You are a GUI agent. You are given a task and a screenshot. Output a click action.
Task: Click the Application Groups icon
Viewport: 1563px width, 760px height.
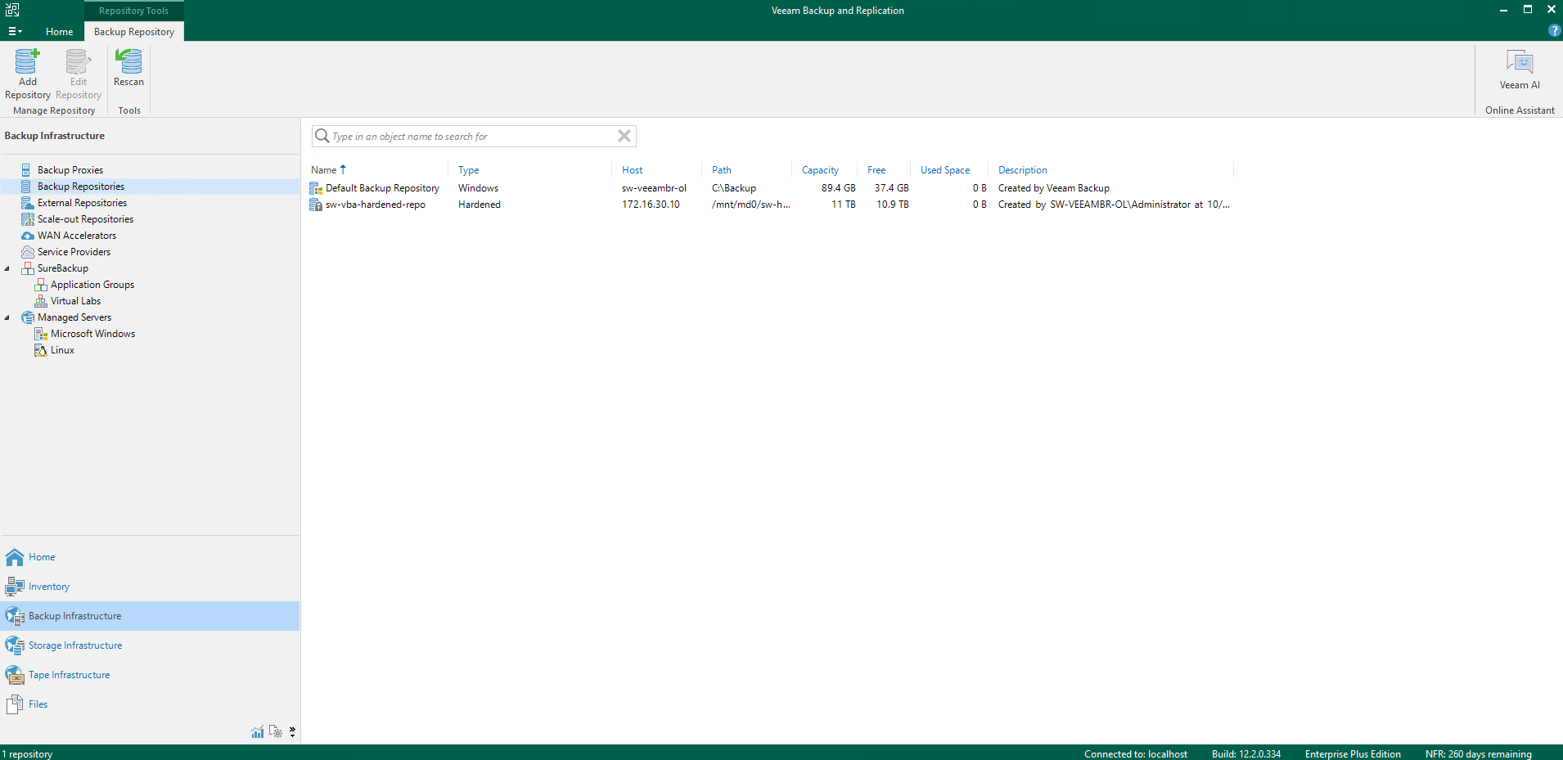pos(41,285)
